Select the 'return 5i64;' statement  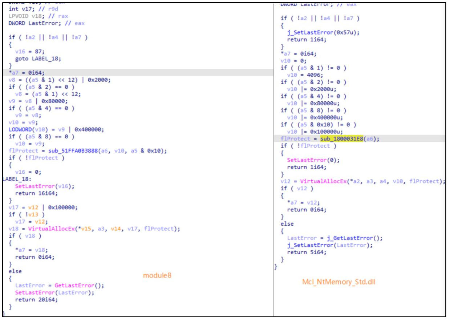[306, 252]
